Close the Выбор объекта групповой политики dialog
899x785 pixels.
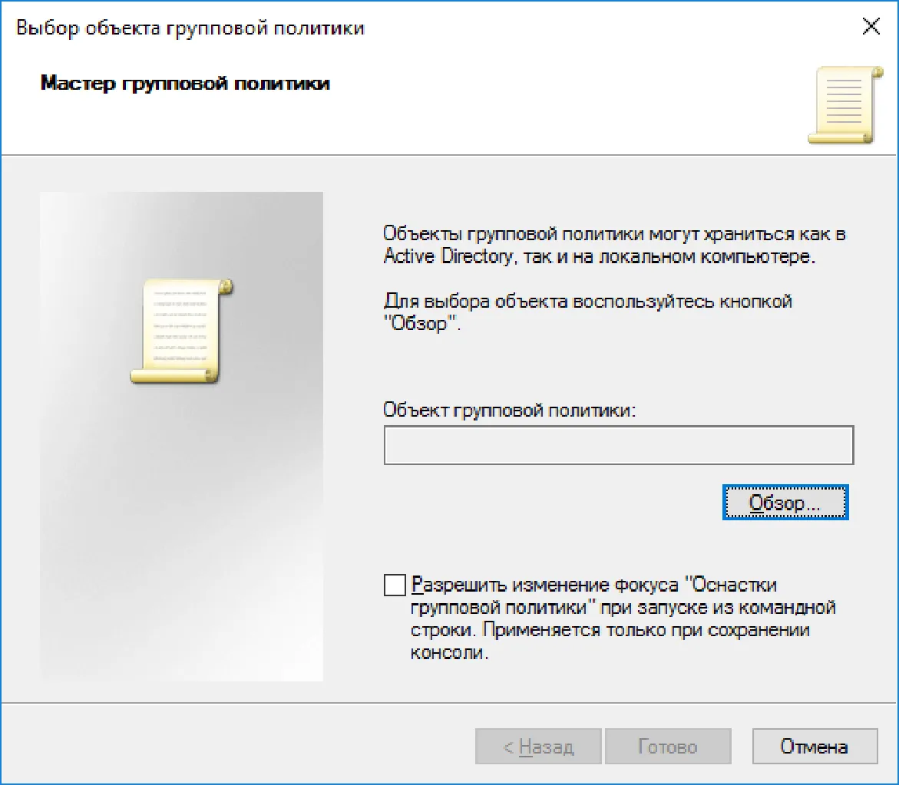[871, 26]
